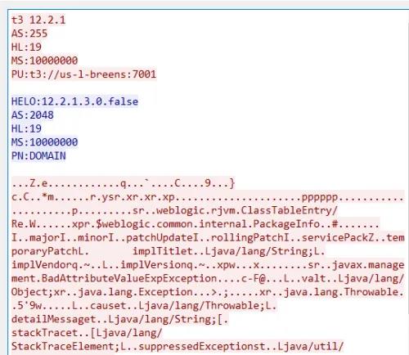The width and height of the screenshot is (409, 355).
Task: Click the blue 'HL:19' line
Action: pyautogui.click(x=26, y=128)
